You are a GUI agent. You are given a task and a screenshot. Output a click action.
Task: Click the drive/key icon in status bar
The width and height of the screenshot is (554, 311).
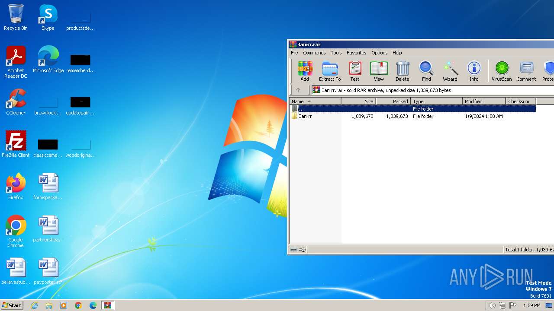[x=298, y=250]
